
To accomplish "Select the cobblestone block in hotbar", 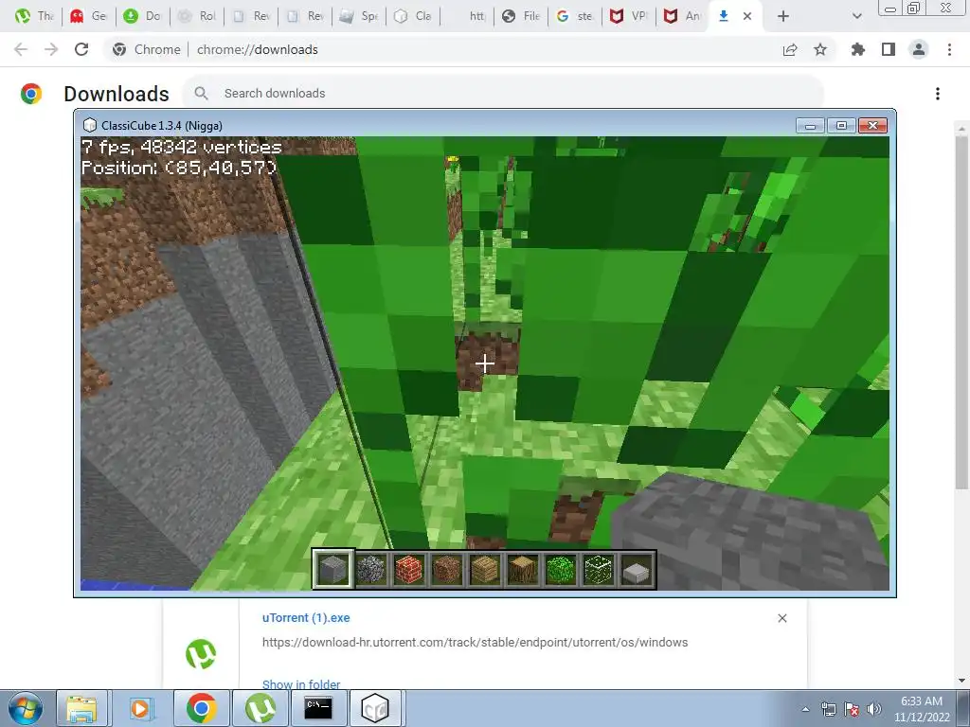I will [x=371, y=569].
